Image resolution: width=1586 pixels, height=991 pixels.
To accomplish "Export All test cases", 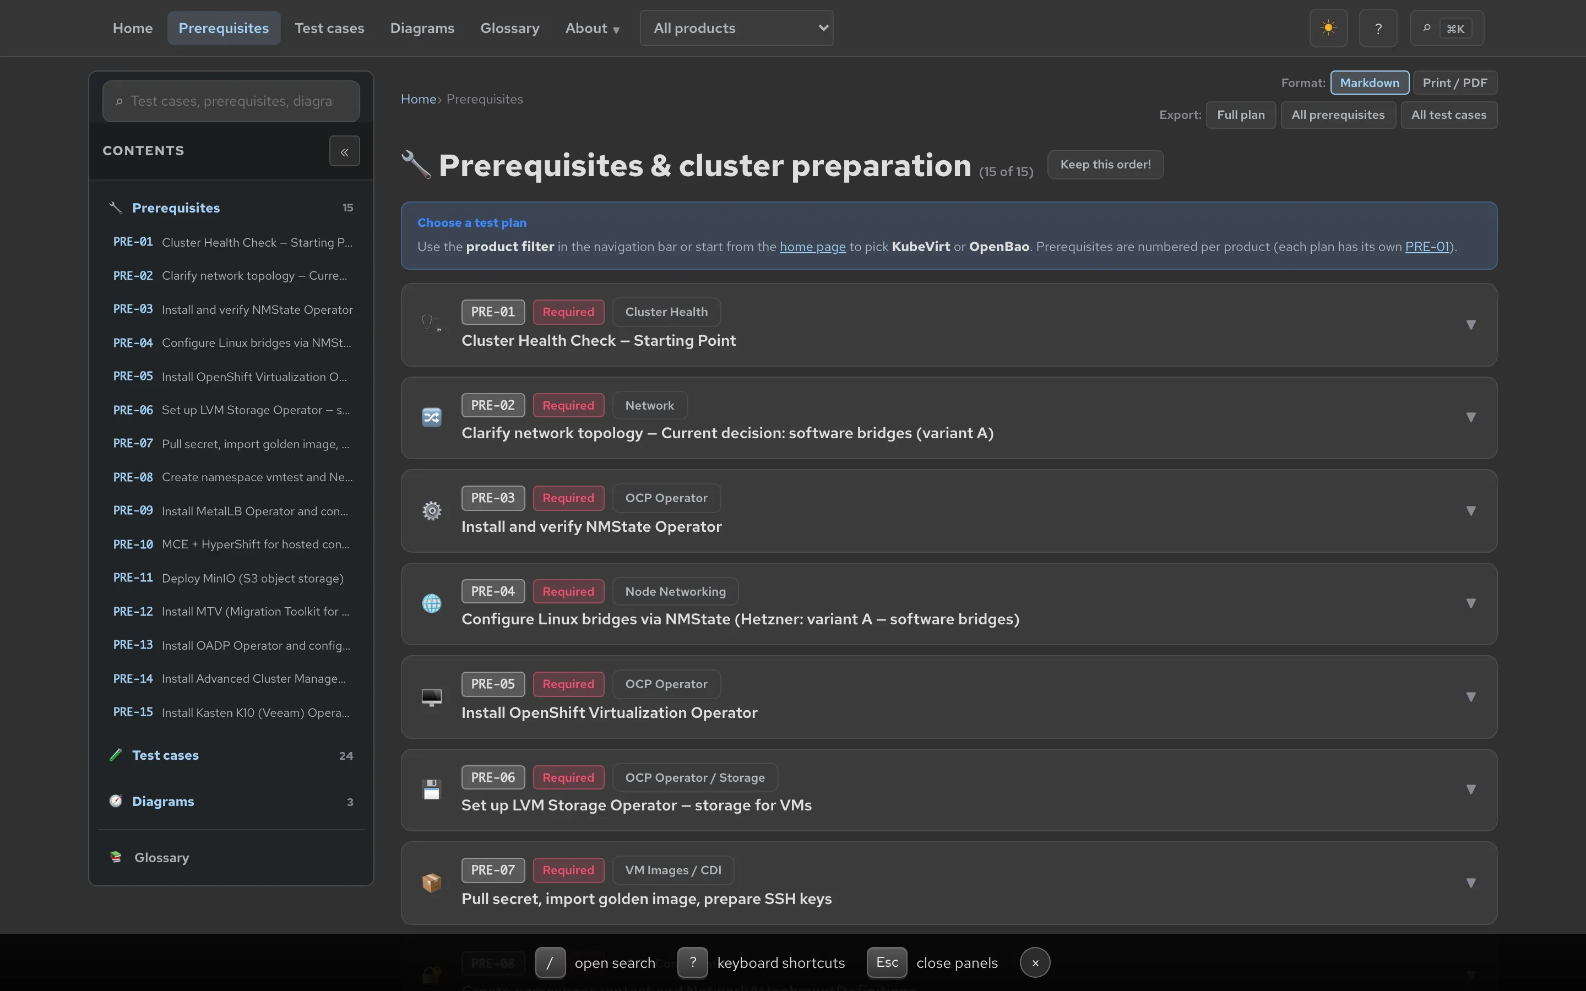I will 1448,115.
